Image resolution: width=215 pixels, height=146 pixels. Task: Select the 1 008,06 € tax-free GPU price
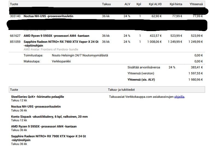(x=154, y=42)
